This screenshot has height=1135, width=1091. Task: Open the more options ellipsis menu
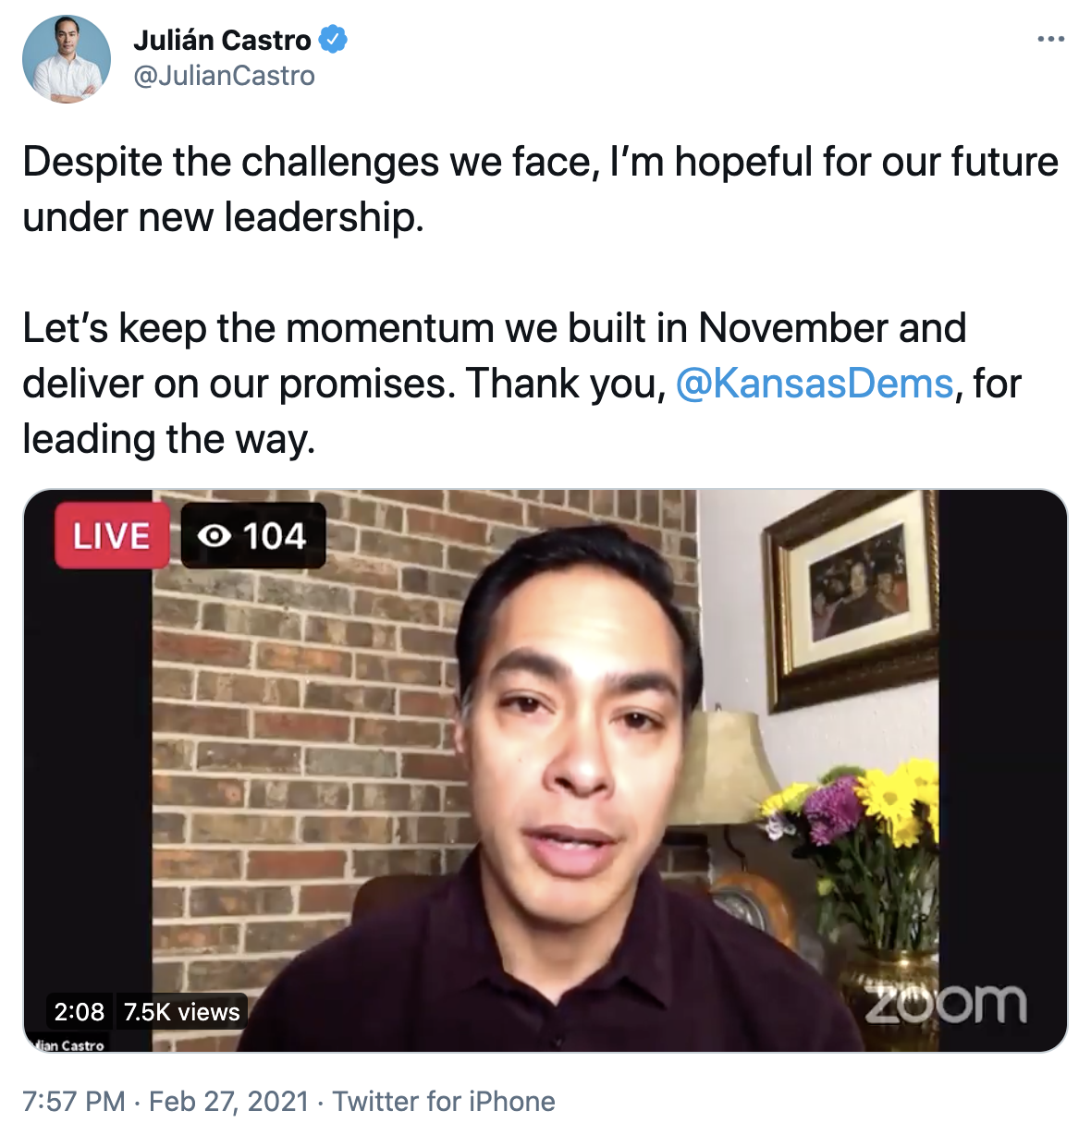tap(1050, 40)
